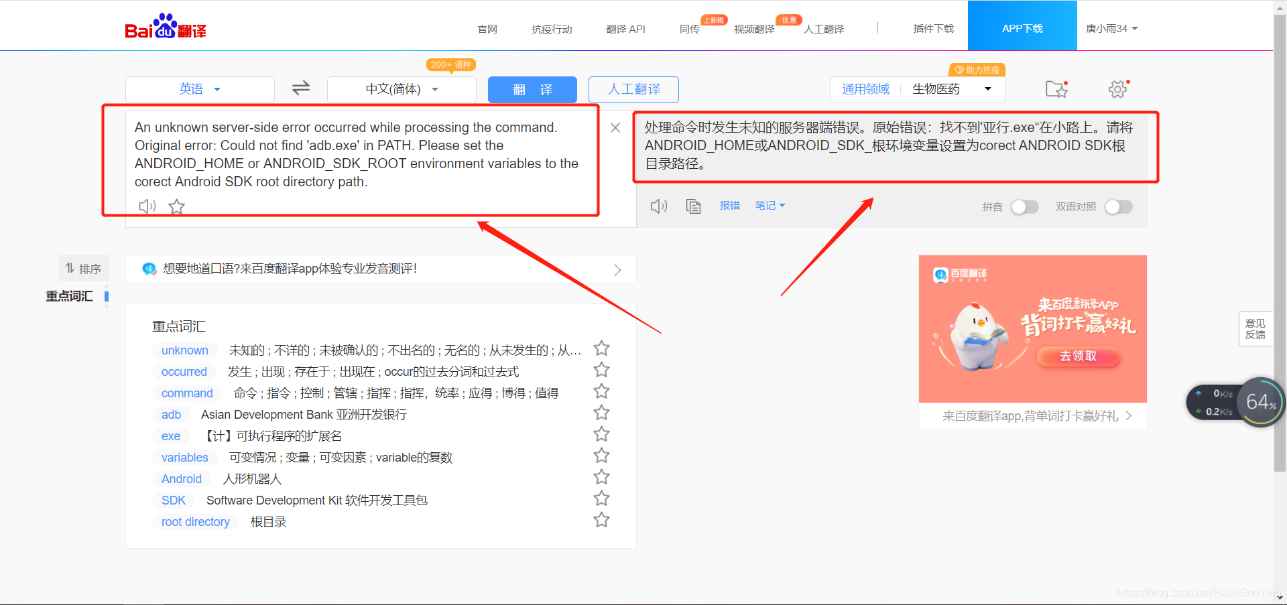Click the Baidu Translate logo
The height and width of the screenshot is (605, 1287).
point(166,27)
